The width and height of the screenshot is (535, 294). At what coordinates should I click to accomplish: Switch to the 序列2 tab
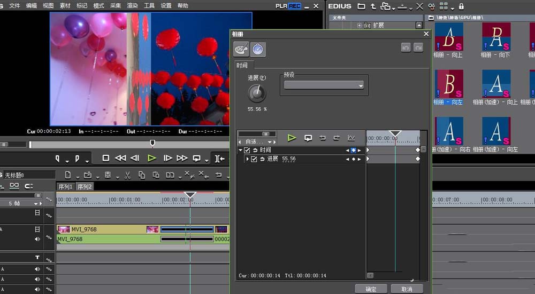[x=85, y=186]
